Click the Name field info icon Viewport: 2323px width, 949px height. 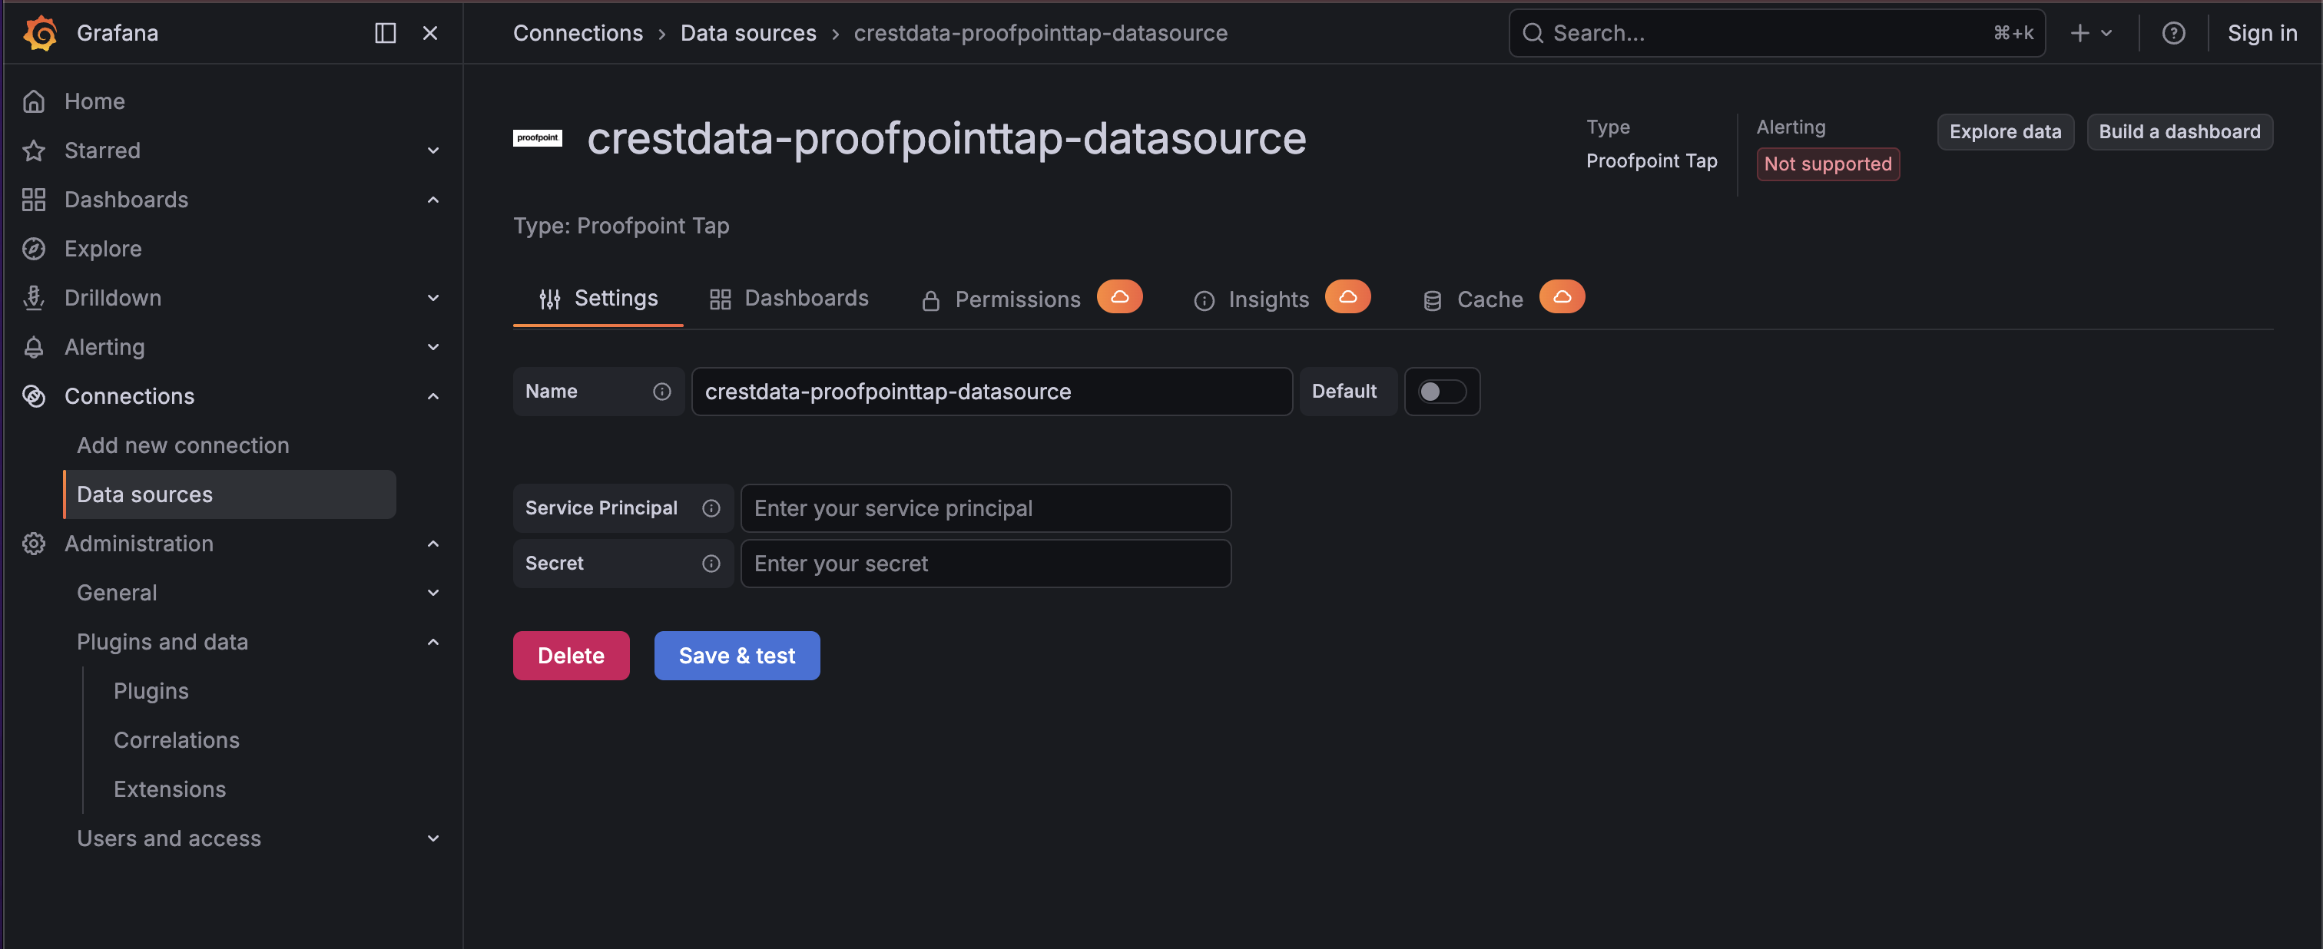pos(662,391)
